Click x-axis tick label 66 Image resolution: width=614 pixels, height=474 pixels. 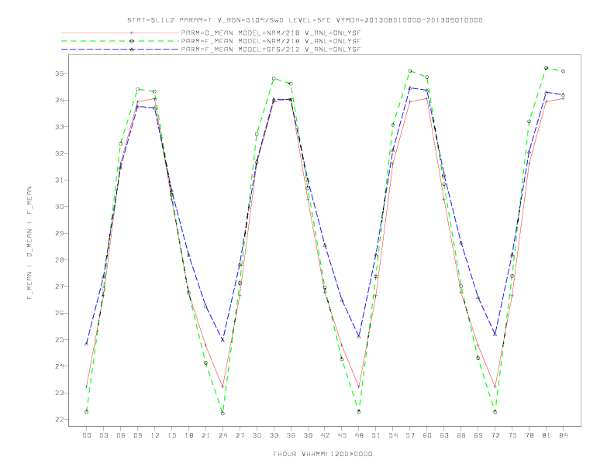pyautogui.click(x=461, y=435)
